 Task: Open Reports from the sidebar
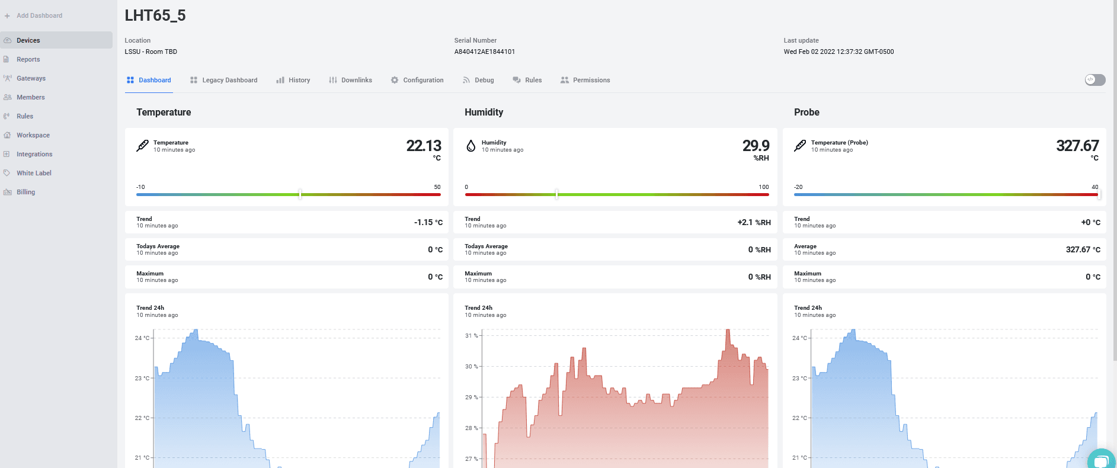pyautogui.click(x=28, y=59)
